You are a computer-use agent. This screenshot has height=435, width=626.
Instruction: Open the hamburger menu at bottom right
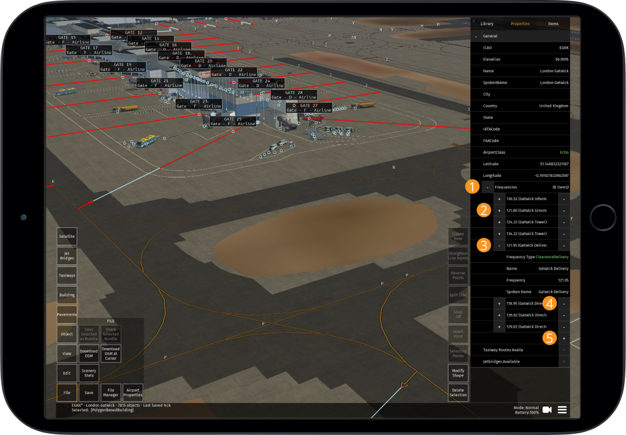tap(562, 409)
